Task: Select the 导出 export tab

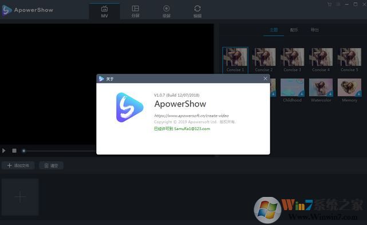Action: (314, 30)
